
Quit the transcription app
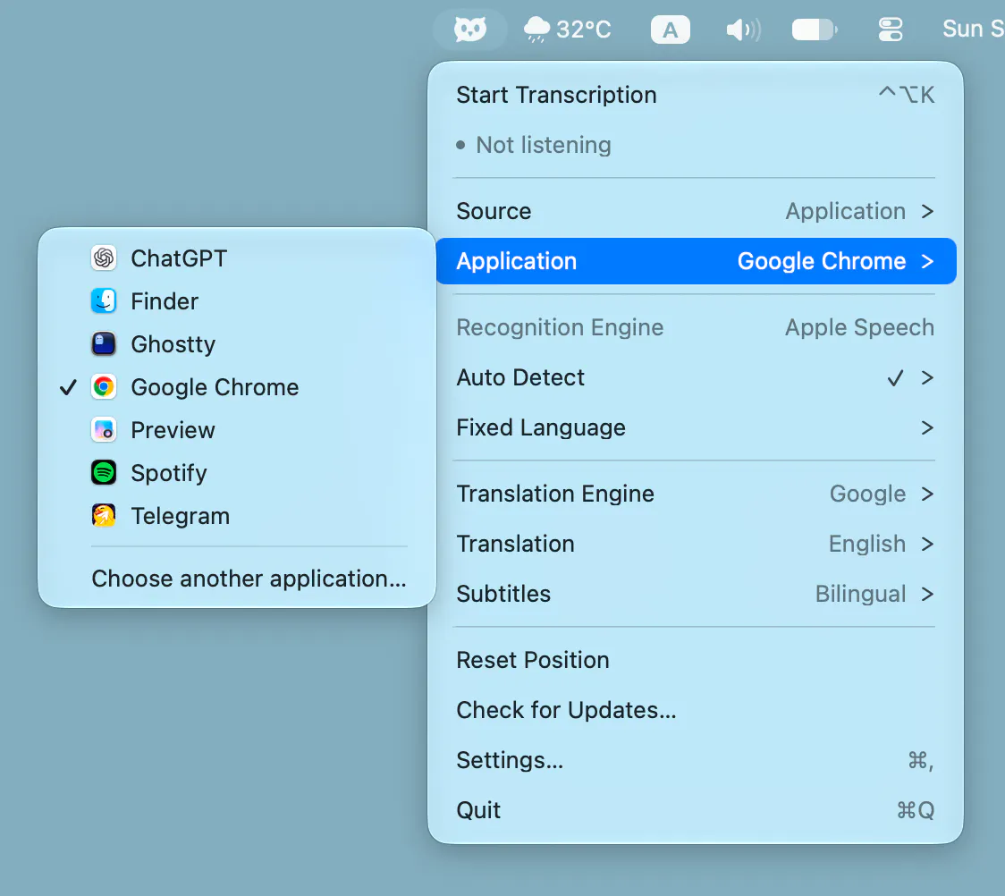click(x=696, y=810)
